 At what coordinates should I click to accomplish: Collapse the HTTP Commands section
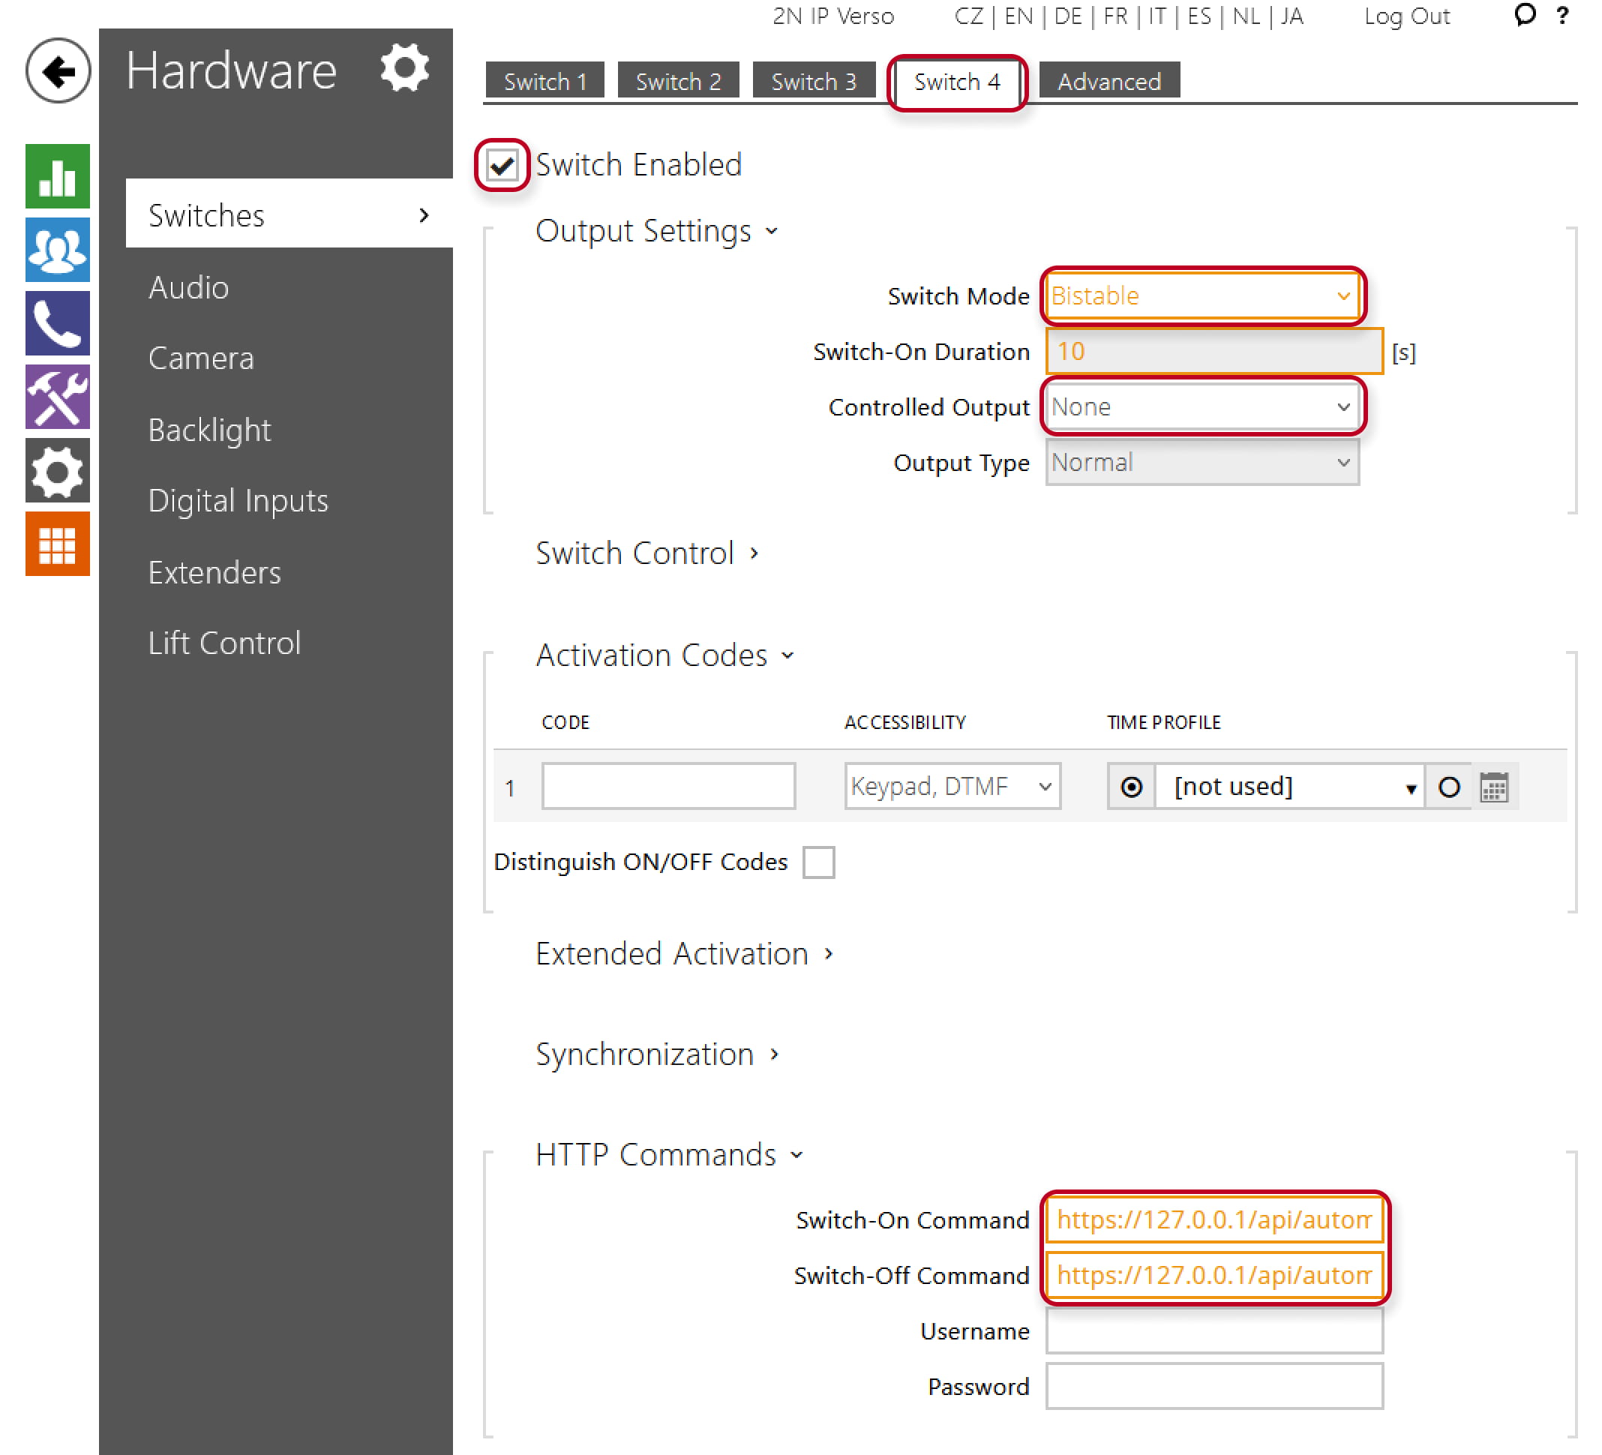tap(669, 1154)
